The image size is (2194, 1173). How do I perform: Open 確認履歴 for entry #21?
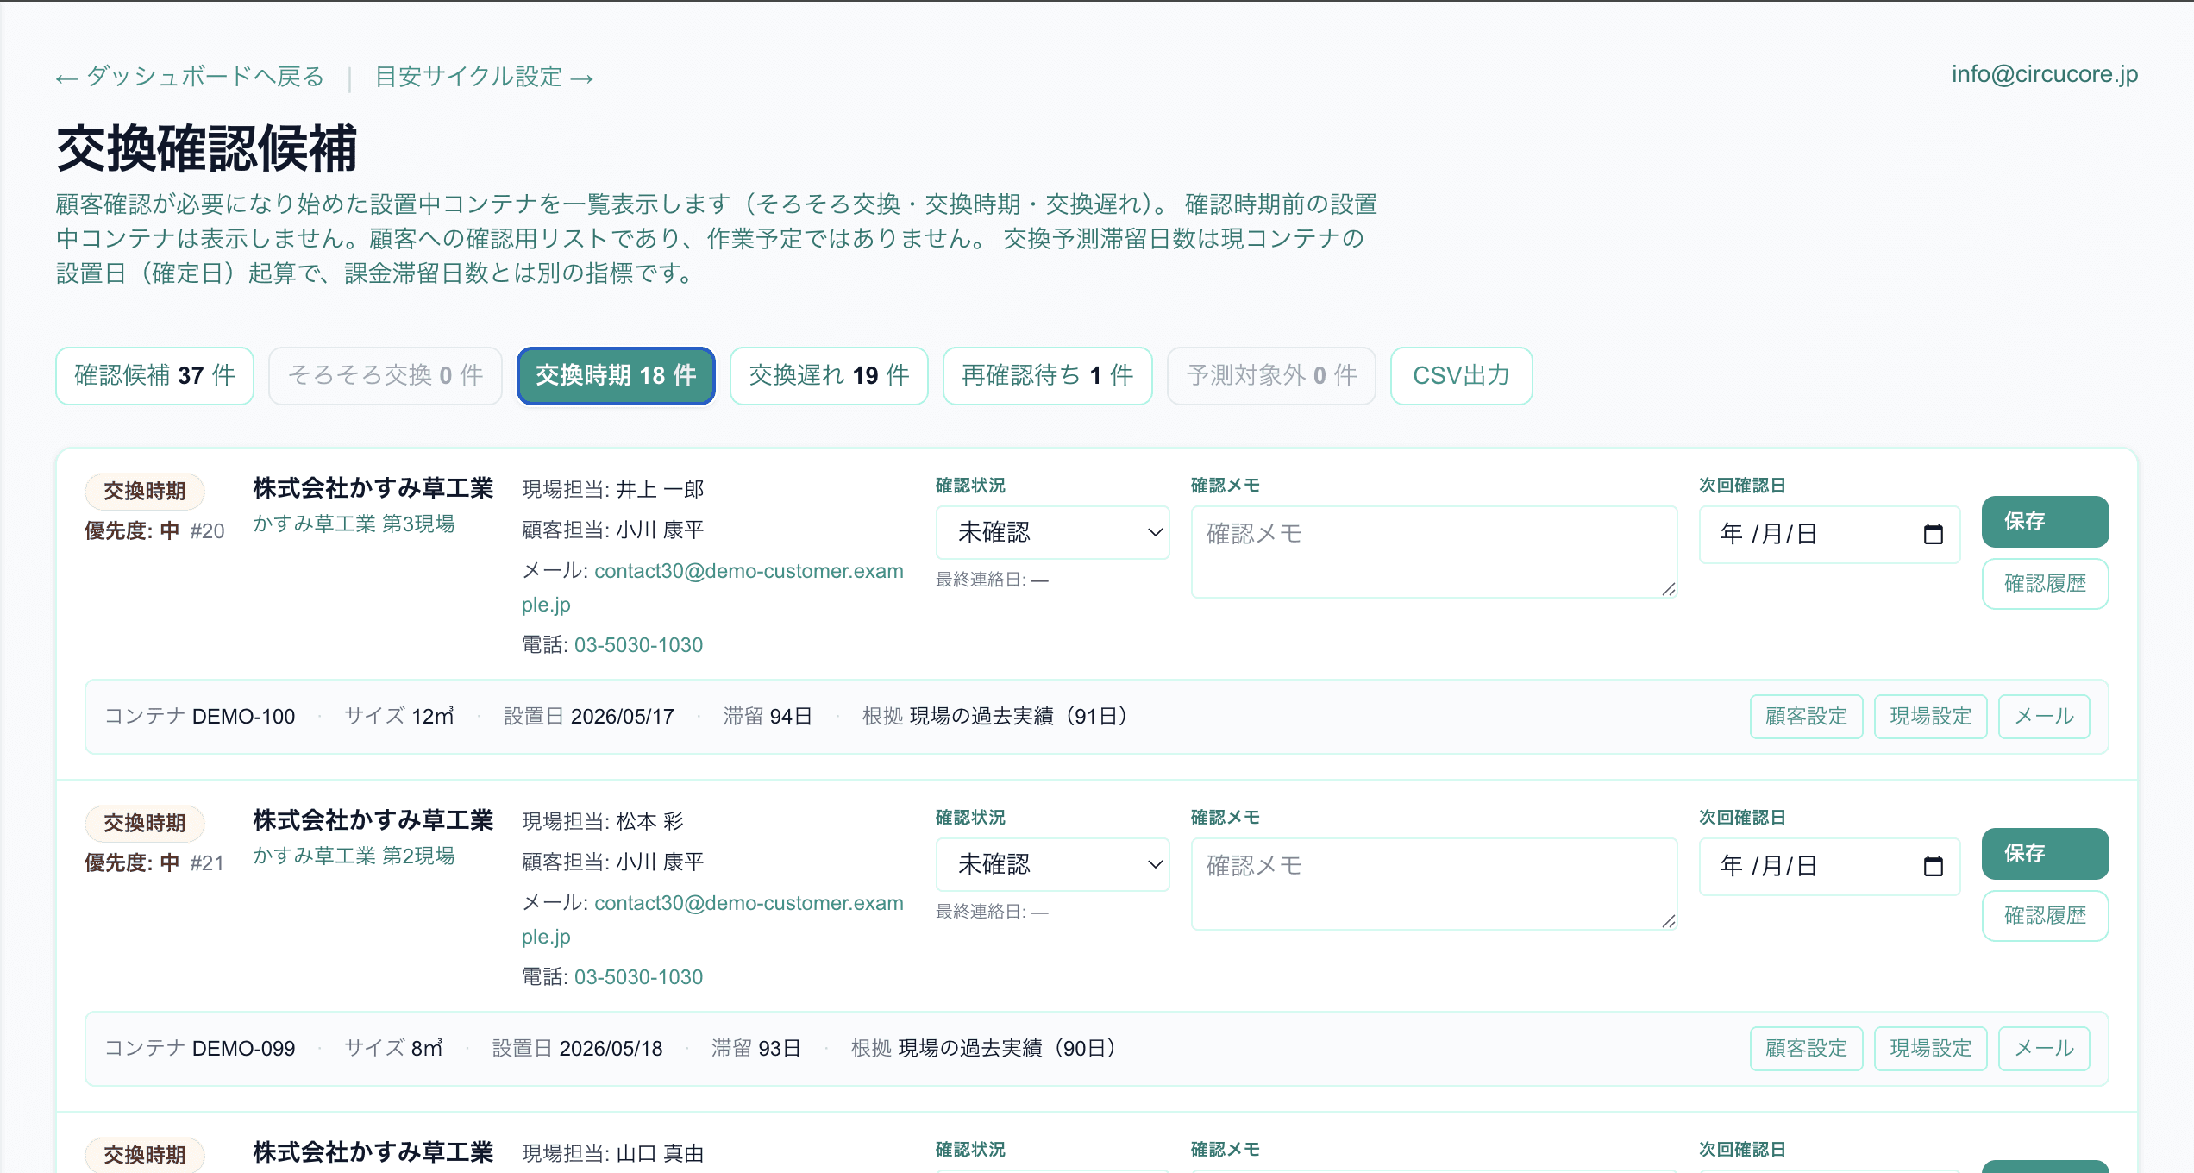click(x=2045, y=916)
